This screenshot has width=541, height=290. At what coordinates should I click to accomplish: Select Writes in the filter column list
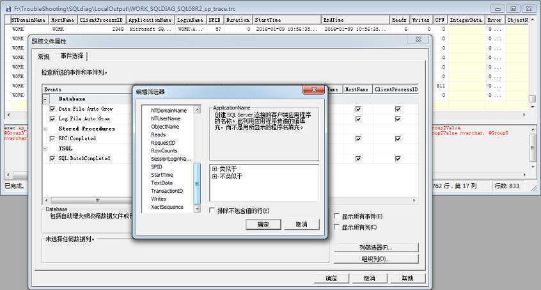click(x=159, y=199)
